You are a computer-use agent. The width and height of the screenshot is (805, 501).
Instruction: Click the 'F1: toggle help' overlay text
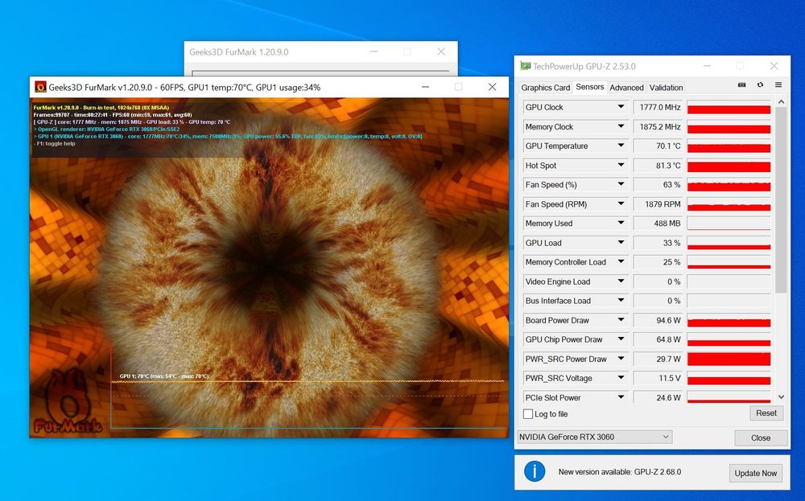[x=55, y=144]
